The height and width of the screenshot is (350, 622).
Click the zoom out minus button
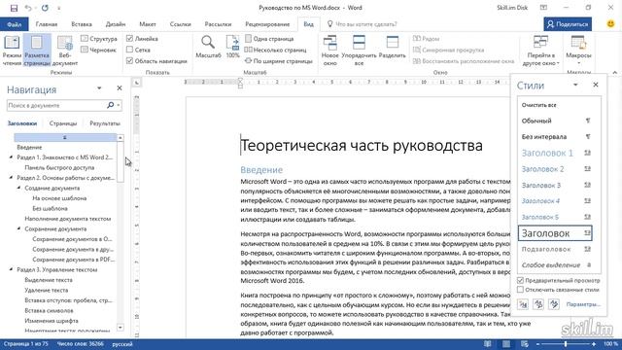(537, 344)
